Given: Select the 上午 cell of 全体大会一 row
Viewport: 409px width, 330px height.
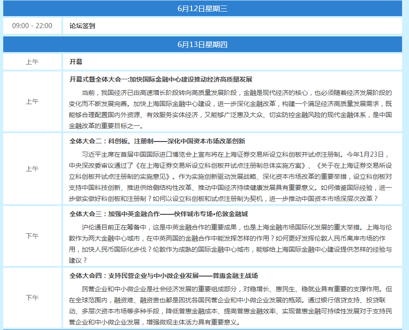Looking at the screenshot, I should tap(32, 101).
